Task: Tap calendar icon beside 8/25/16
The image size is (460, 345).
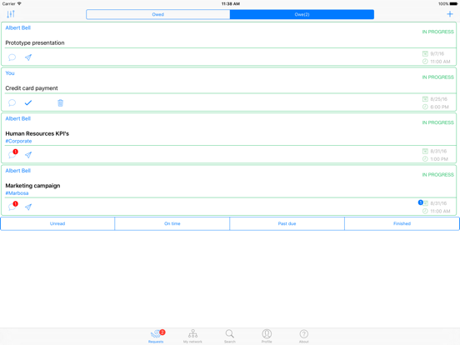Action: tap(425, 99)
